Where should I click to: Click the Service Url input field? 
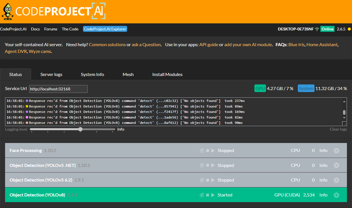pyautogui.click(x=58, y=89)
